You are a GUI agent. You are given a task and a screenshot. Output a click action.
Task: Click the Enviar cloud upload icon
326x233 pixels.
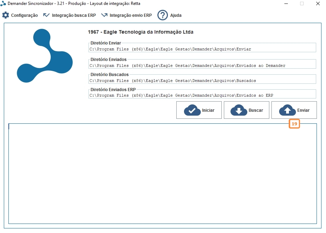[287, 110]
